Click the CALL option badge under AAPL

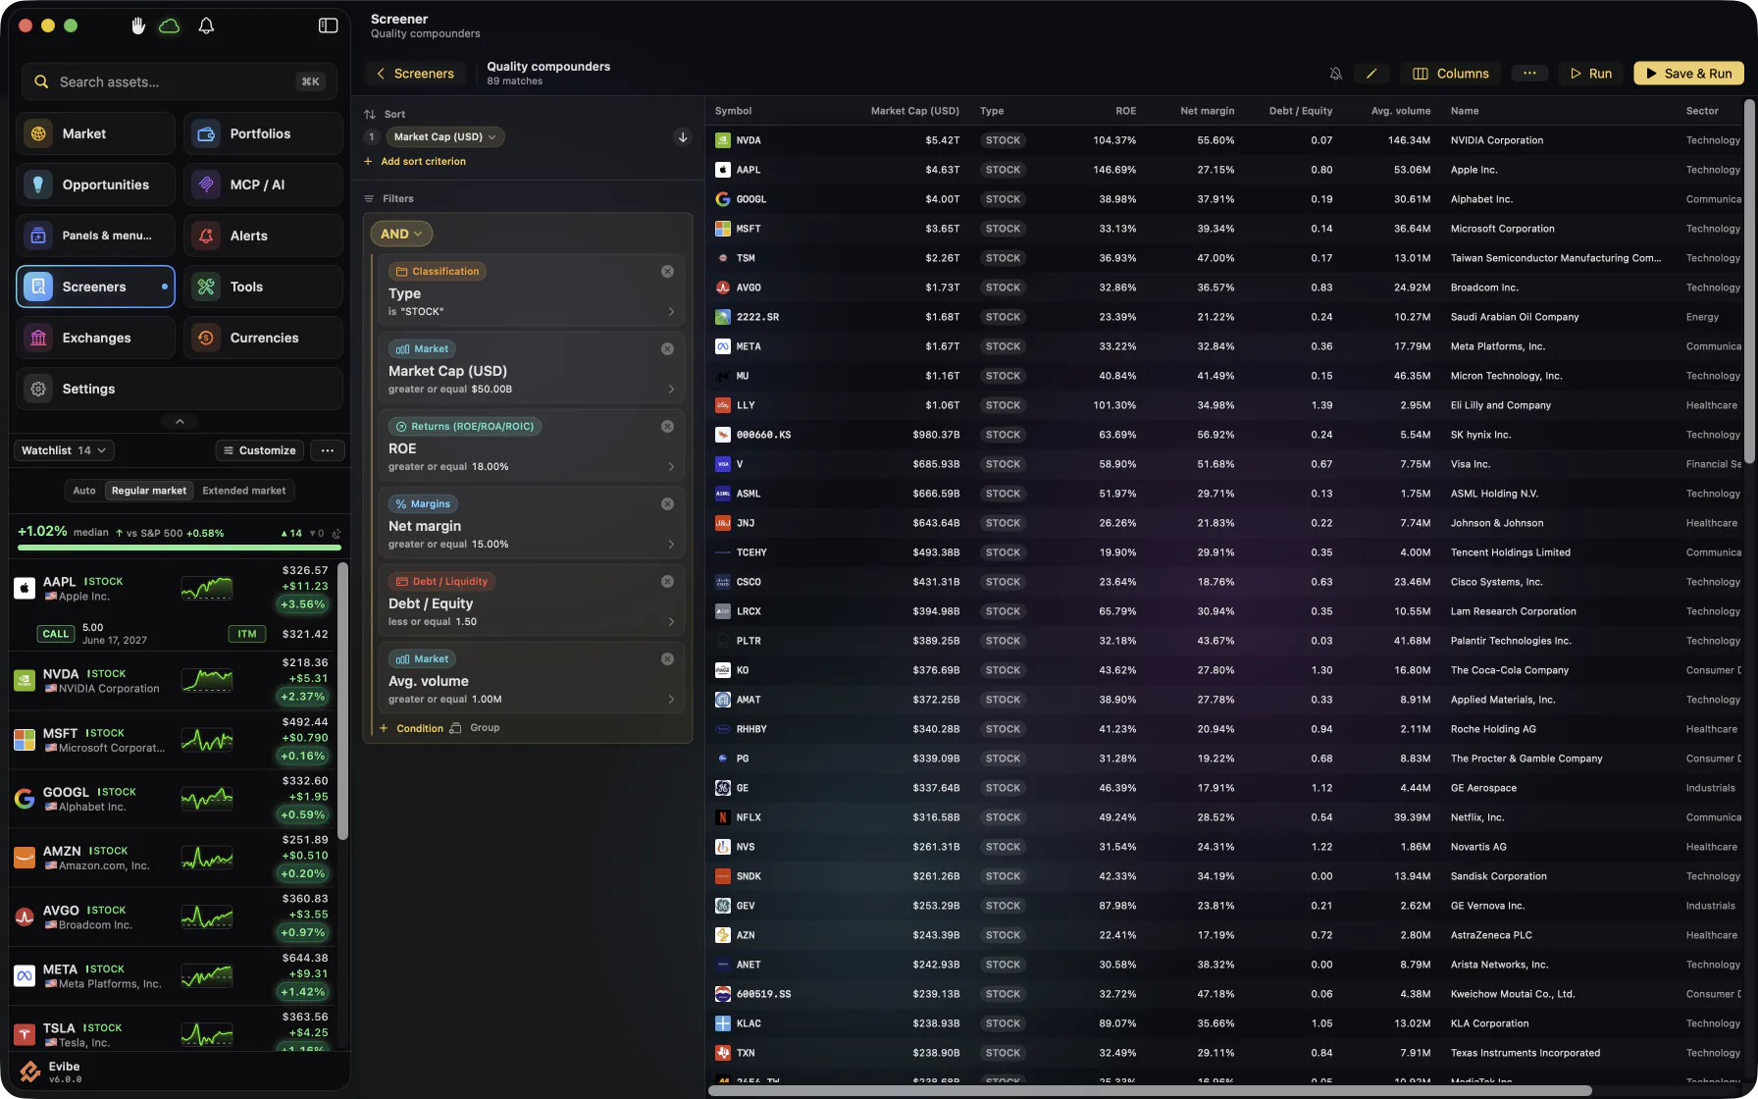coord(56,634)
